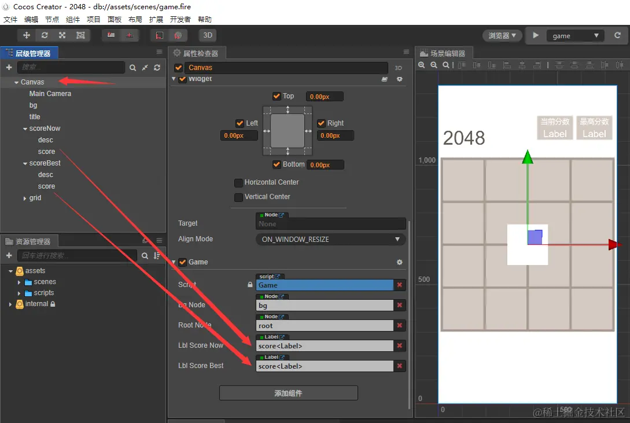
Task: Click the hierarchy search magnifier icon
Action: coord(132,68)
